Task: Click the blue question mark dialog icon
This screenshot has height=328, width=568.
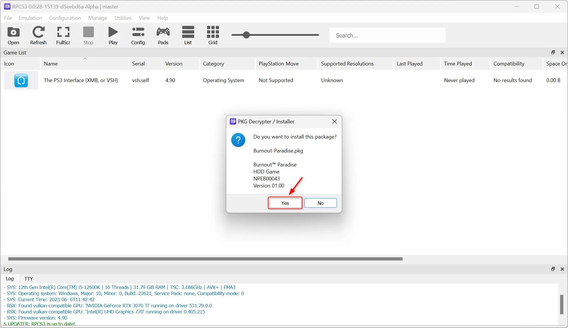Action: 238,140
